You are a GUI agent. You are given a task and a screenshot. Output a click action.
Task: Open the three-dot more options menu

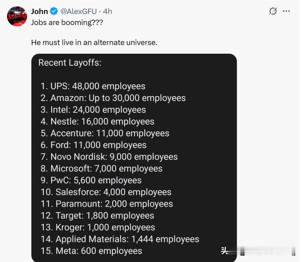point(286,11)
